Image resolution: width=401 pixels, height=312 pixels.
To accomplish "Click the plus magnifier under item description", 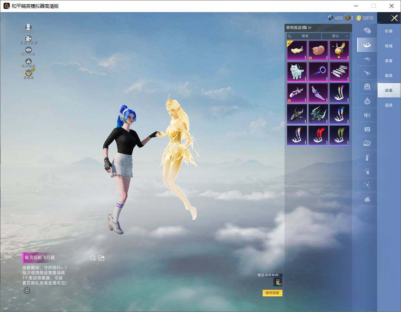I will (x=27, y=291).
